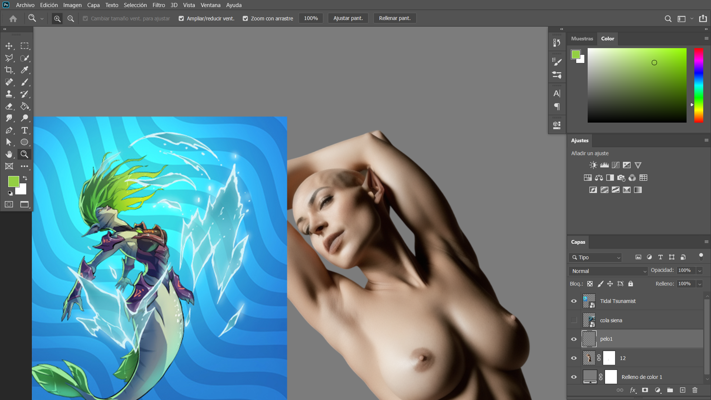Image resolution: width=711 pixels, height=400 pixels.
Task: Open the Normal blend mode dropdown
Action: [608, 271]
